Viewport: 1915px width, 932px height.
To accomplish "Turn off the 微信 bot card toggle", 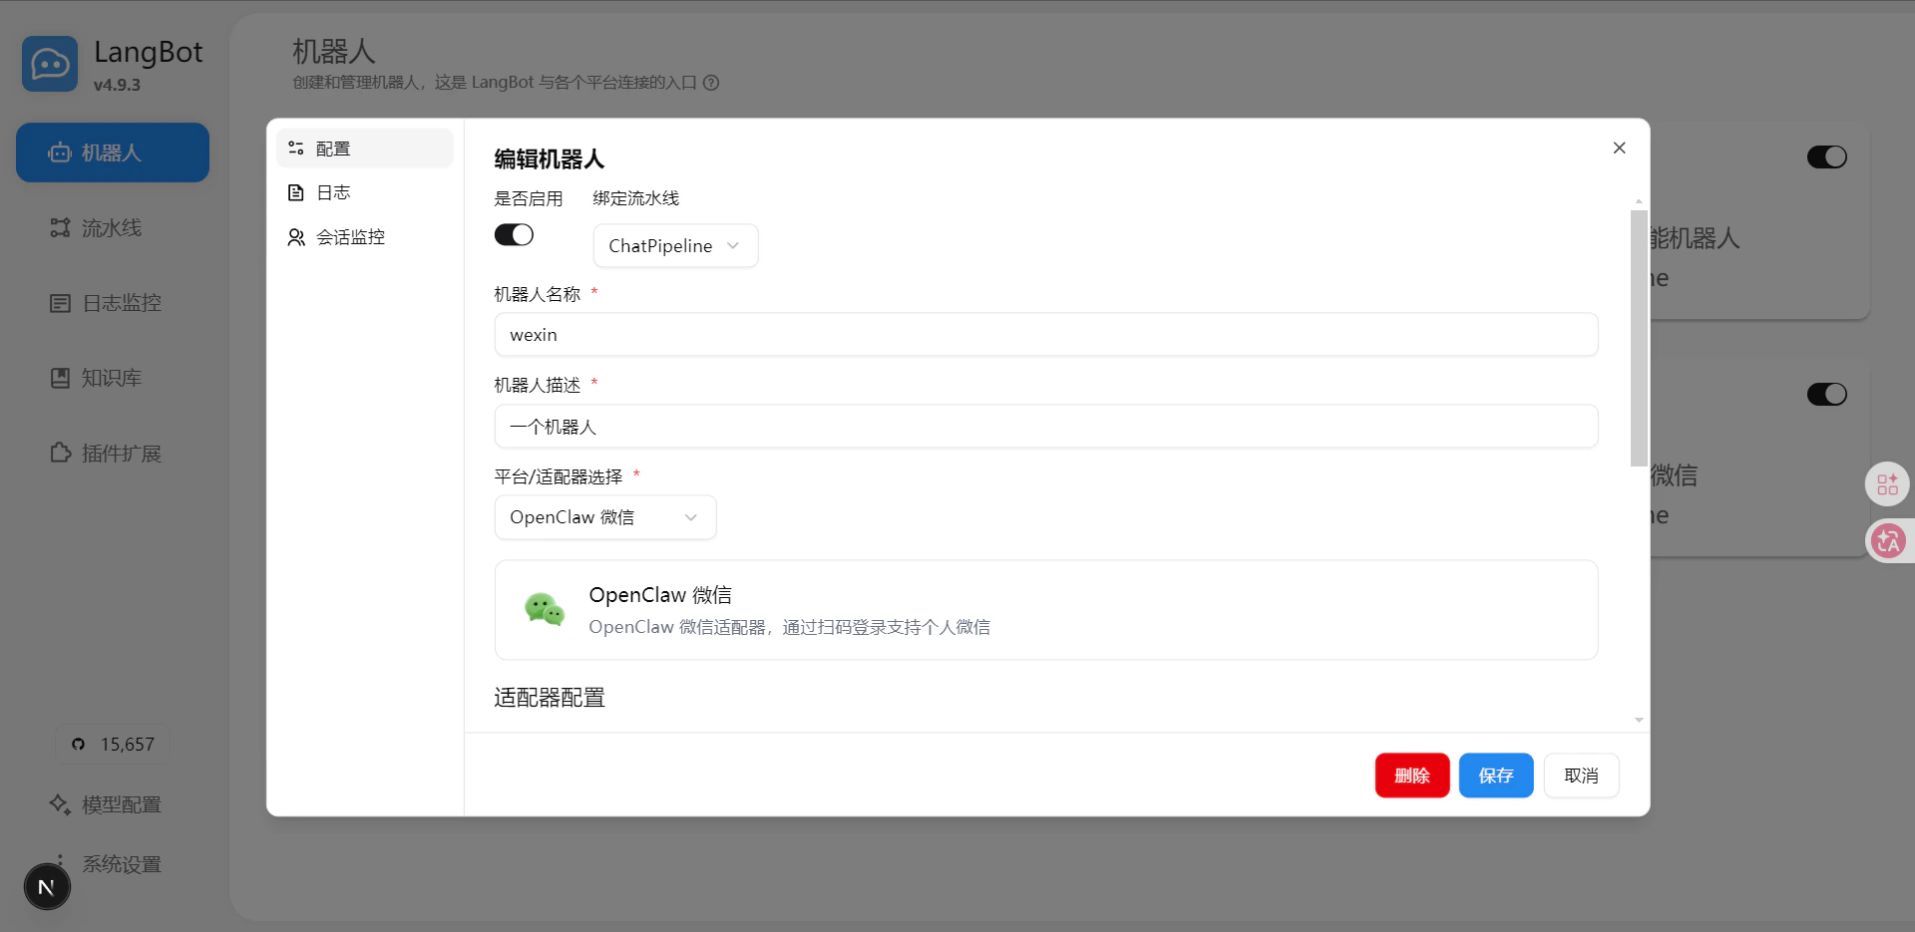I will 1826,394.
